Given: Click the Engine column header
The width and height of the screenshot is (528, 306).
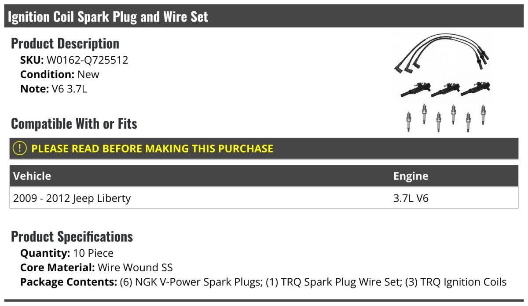Looking at the screenshot, I should (411, 176).
